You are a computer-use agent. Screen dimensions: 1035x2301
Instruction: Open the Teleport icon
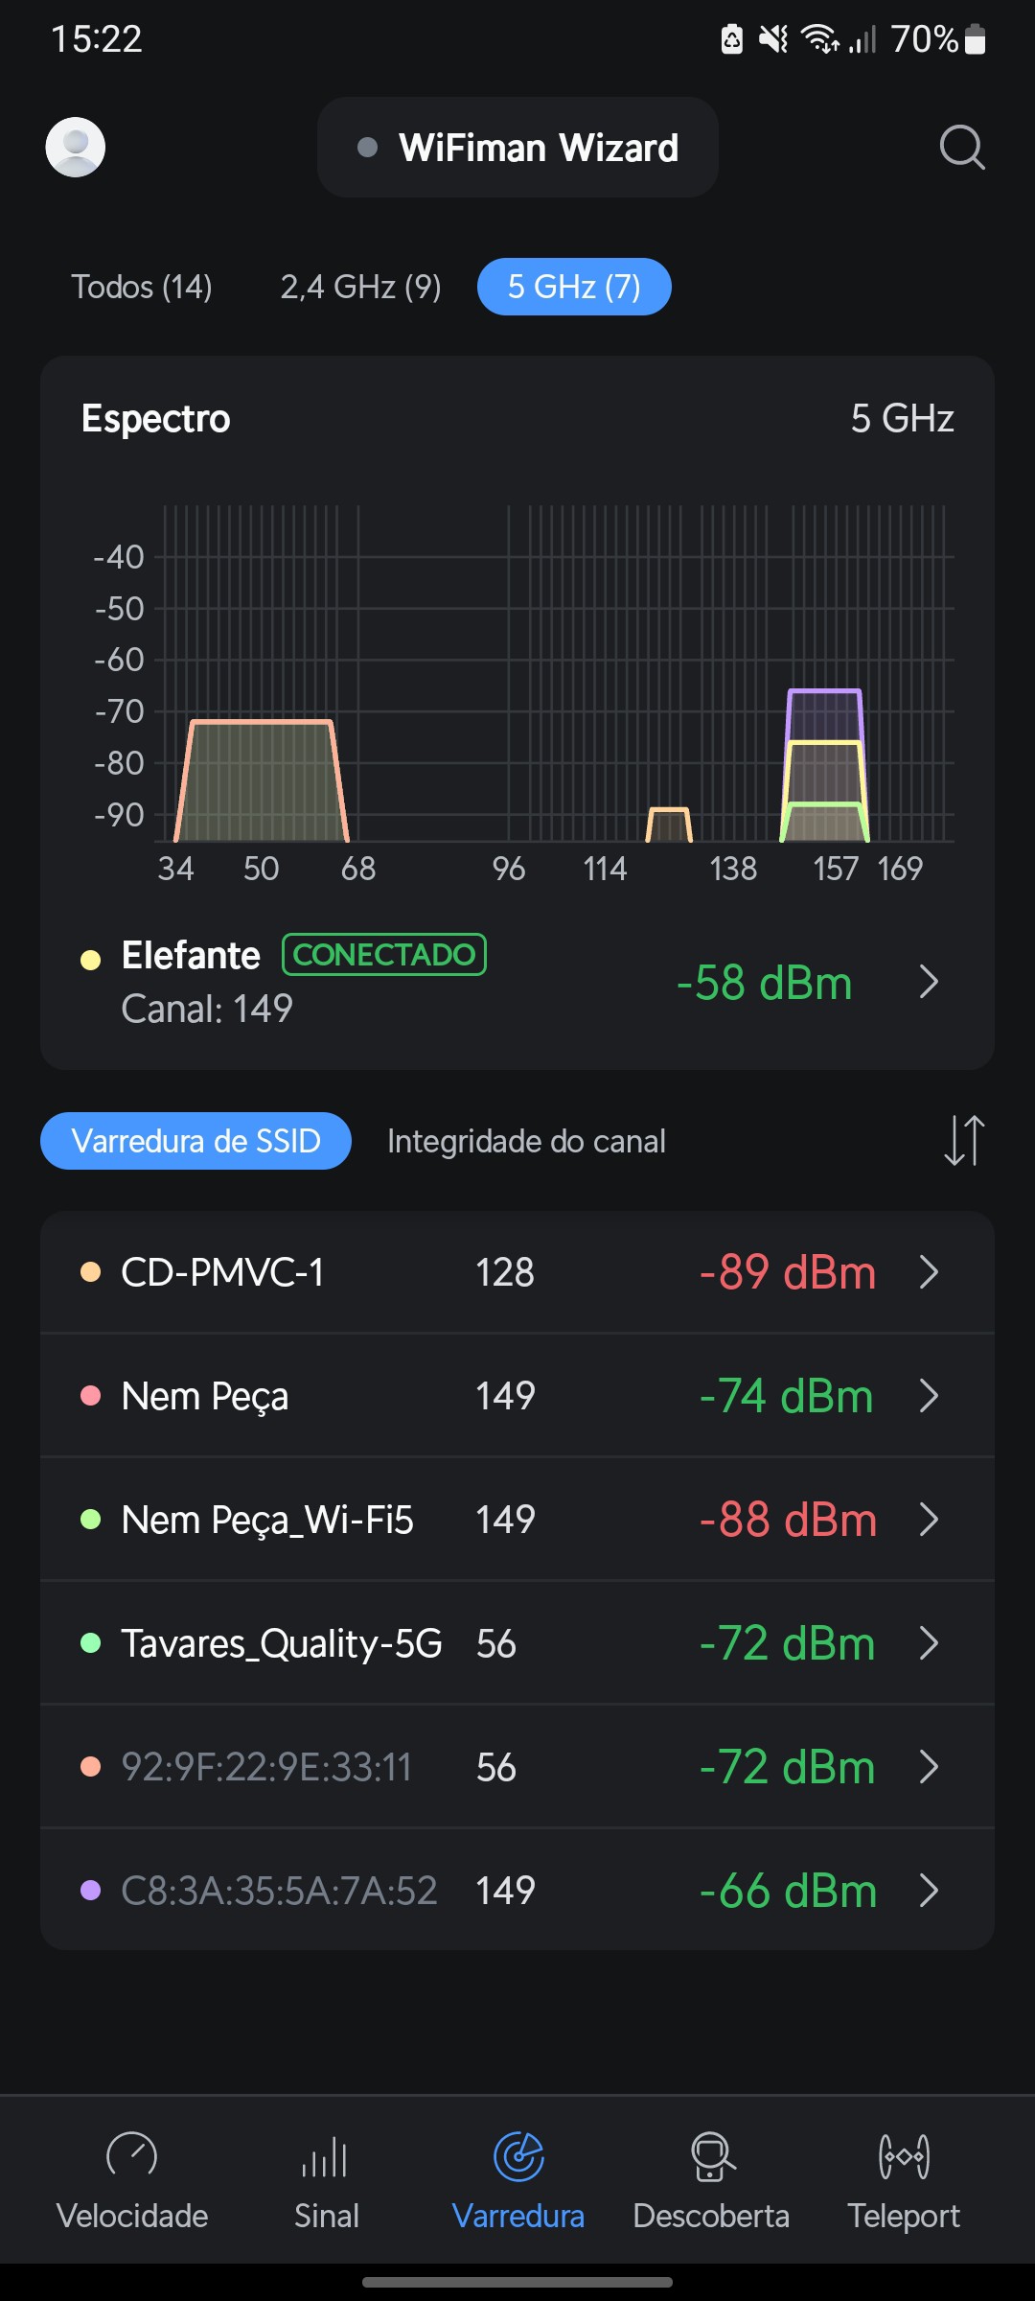pyautogui.click(x=904, y=2156)
